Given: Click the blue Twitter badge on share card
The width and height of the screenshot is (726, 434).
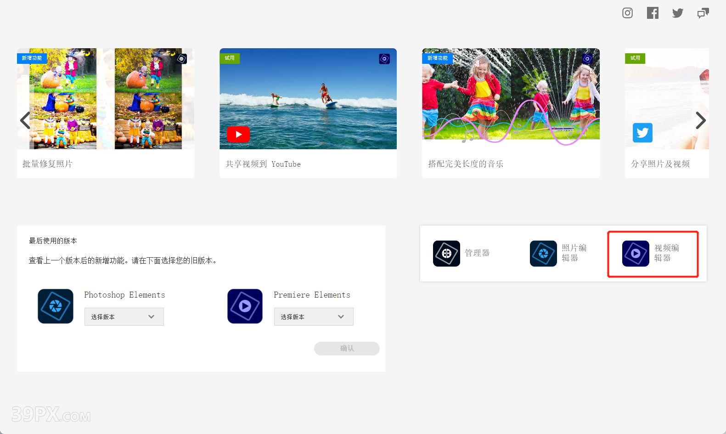Looking at the screenshot, I should [x=642, y=133].
